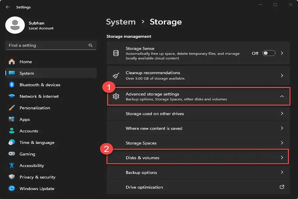Click the Accounts person icon
The image size is (298, 199).
[12, 131]
